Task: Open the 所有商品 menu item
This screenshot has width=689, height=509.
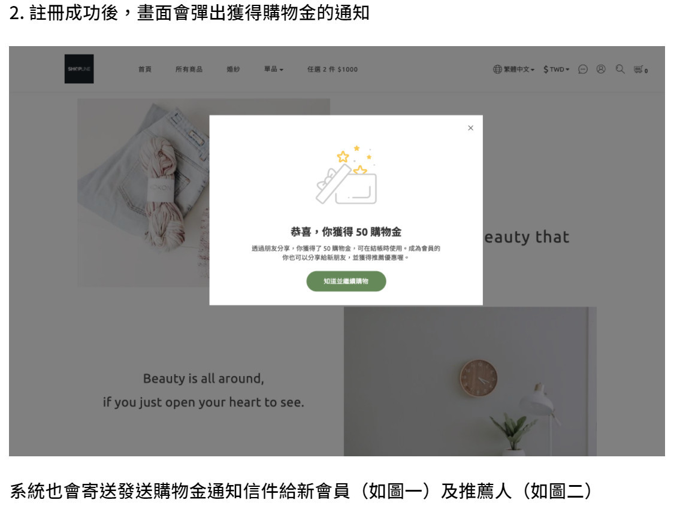Action: [x=189, y=69]
